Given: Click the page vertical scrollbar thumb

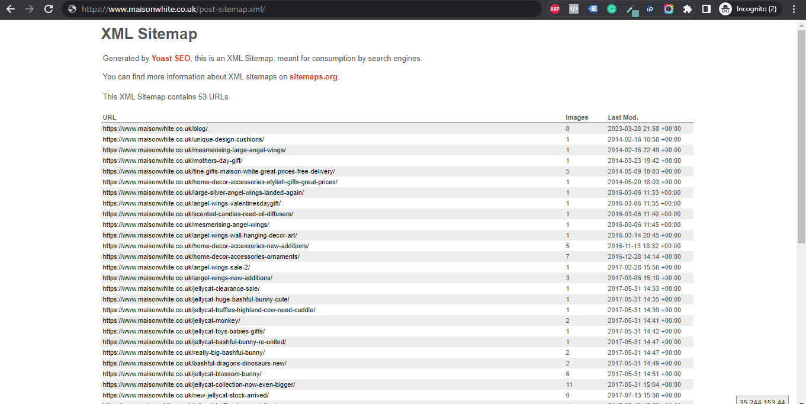Looking at the screenshot, I should [x=801, y=136].
